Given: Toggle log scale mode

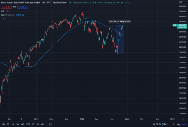Looking at the screenshot, I should (178, 124).
